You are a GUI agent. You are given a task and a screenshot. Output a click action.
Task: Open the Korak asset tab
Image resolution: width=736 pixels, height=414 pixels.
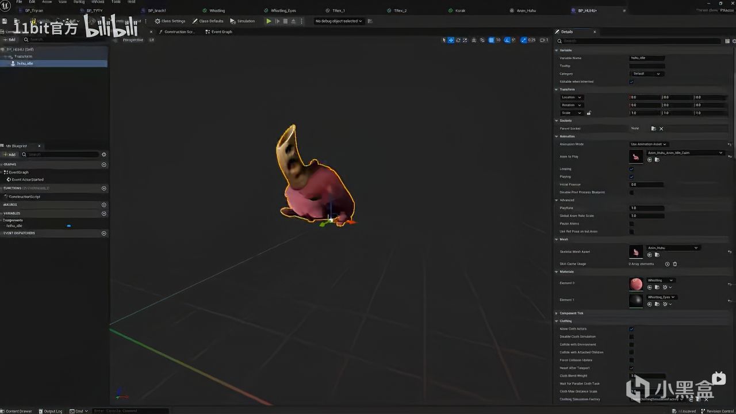[x=458, y=10]
